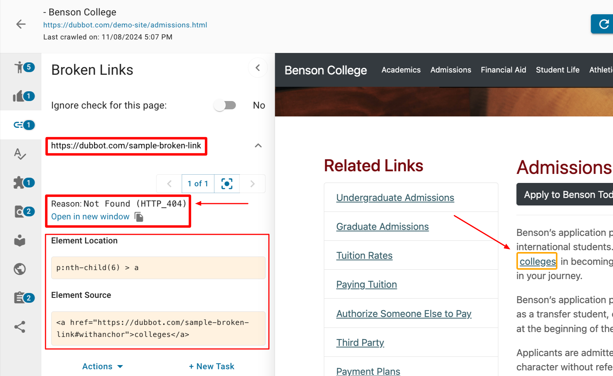Collapse the Broken Links side panel

click(x=258, y=68)
